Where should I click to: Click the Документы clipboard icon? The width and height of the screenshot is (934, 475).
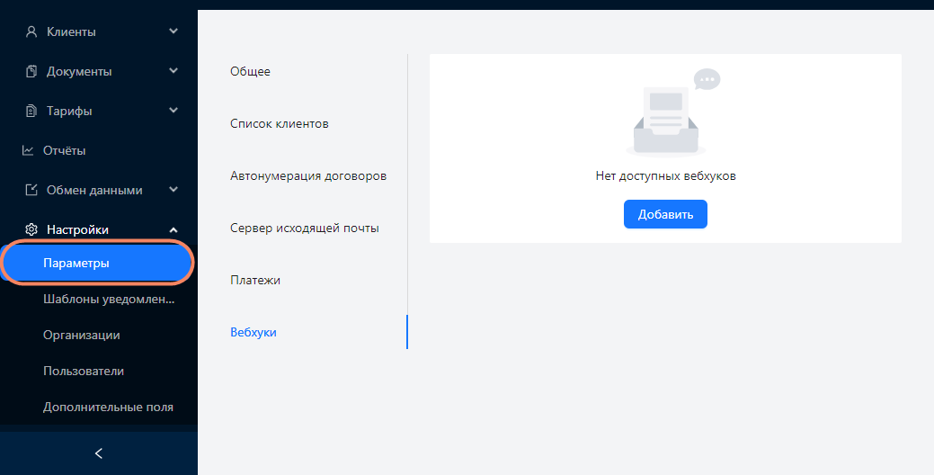coord(31,71)
